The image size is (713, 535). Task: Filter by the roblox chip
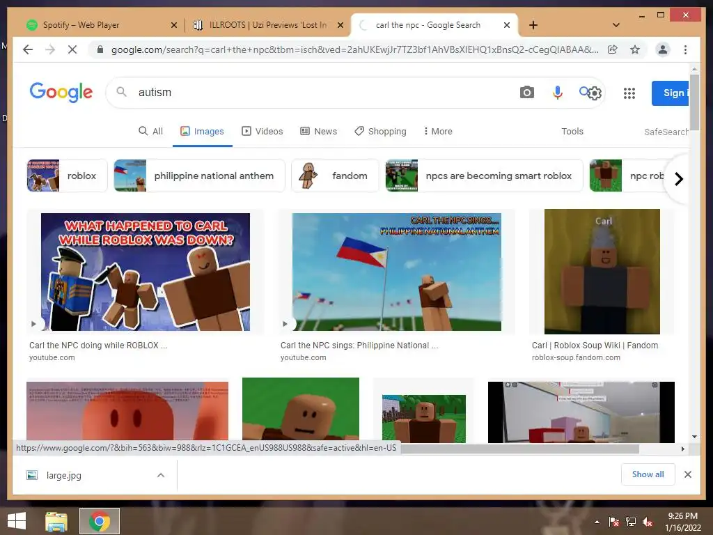(67, 176)
